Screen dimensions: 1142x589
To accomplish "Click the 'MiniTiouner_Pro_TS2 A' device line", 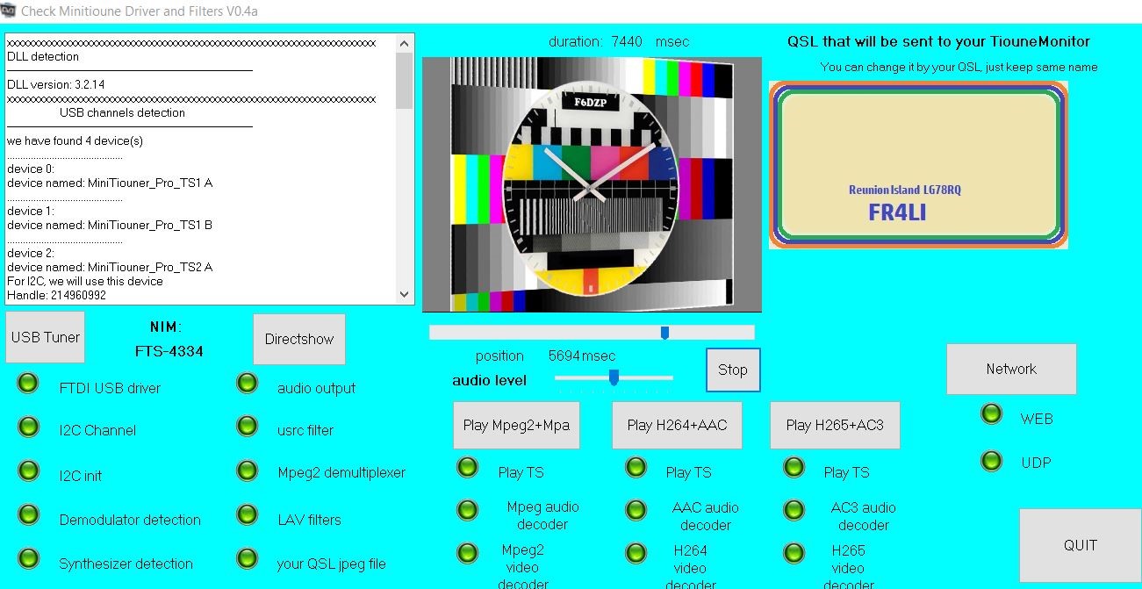I will coord(110,267).
